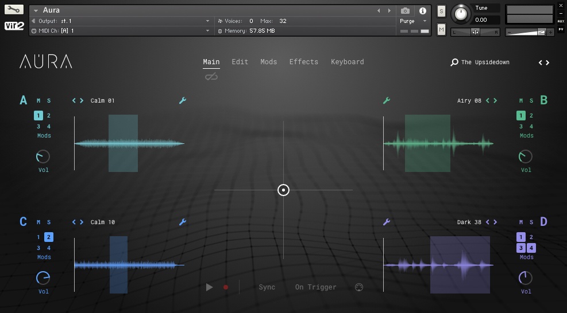Screen dimensions: 567x313
Task: Open the Kontakt wrench edit icon
Action: coord(14,10)
